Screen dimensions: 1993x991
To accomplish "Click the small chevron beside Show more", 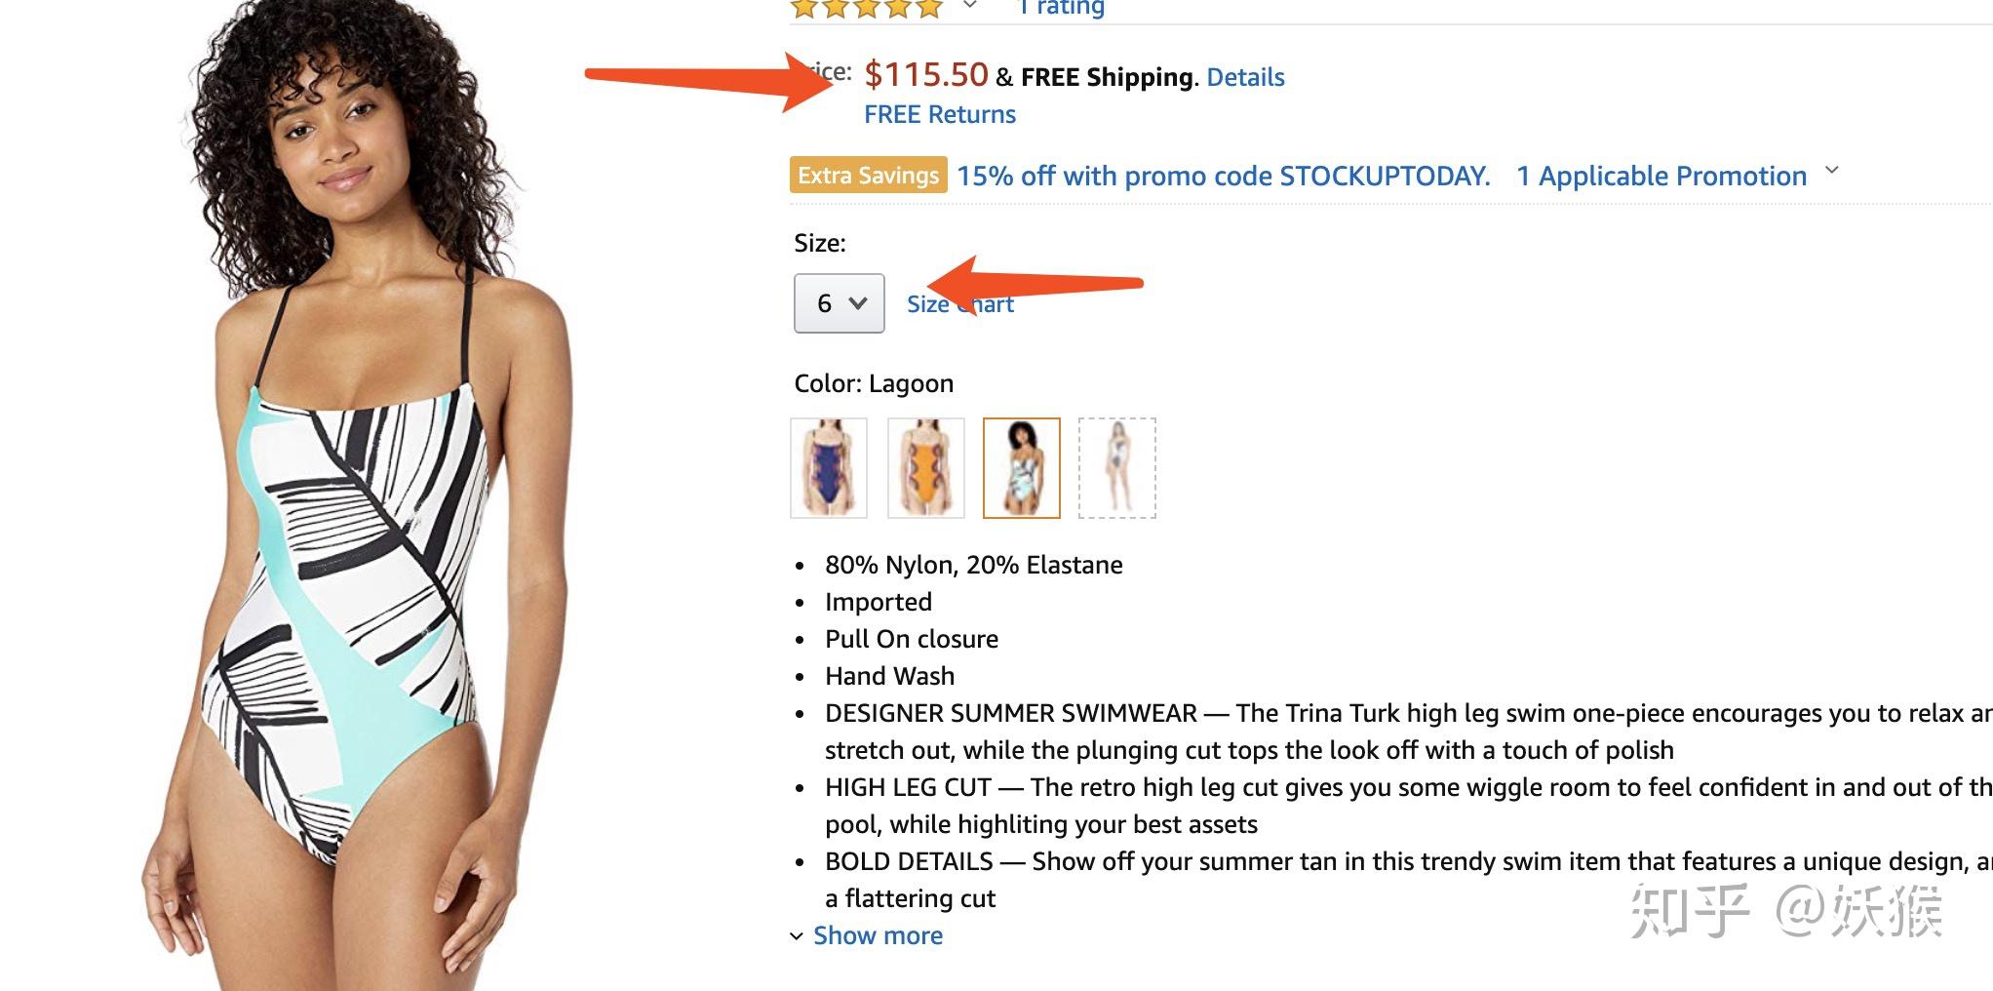I will [797, 936].
